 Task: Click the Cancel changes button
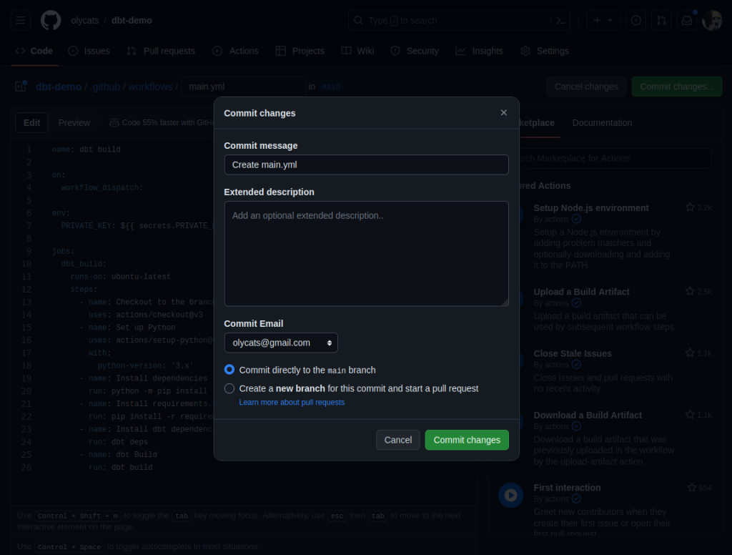click(x=586, y=87)
